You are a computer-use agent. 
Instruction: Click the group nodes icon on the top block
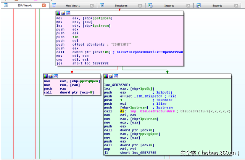[68, 13]
